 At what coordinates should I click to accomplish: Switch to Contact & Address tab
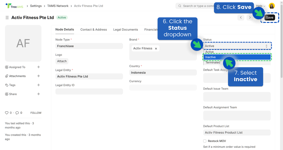[93, 30]
